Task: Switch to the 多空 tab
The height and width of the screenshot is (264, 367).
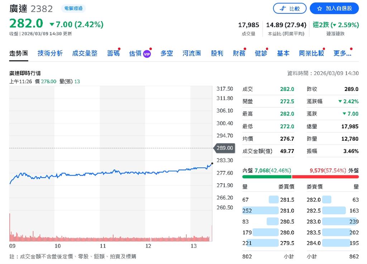Action: pyautogui.click(x=166, y=53)
